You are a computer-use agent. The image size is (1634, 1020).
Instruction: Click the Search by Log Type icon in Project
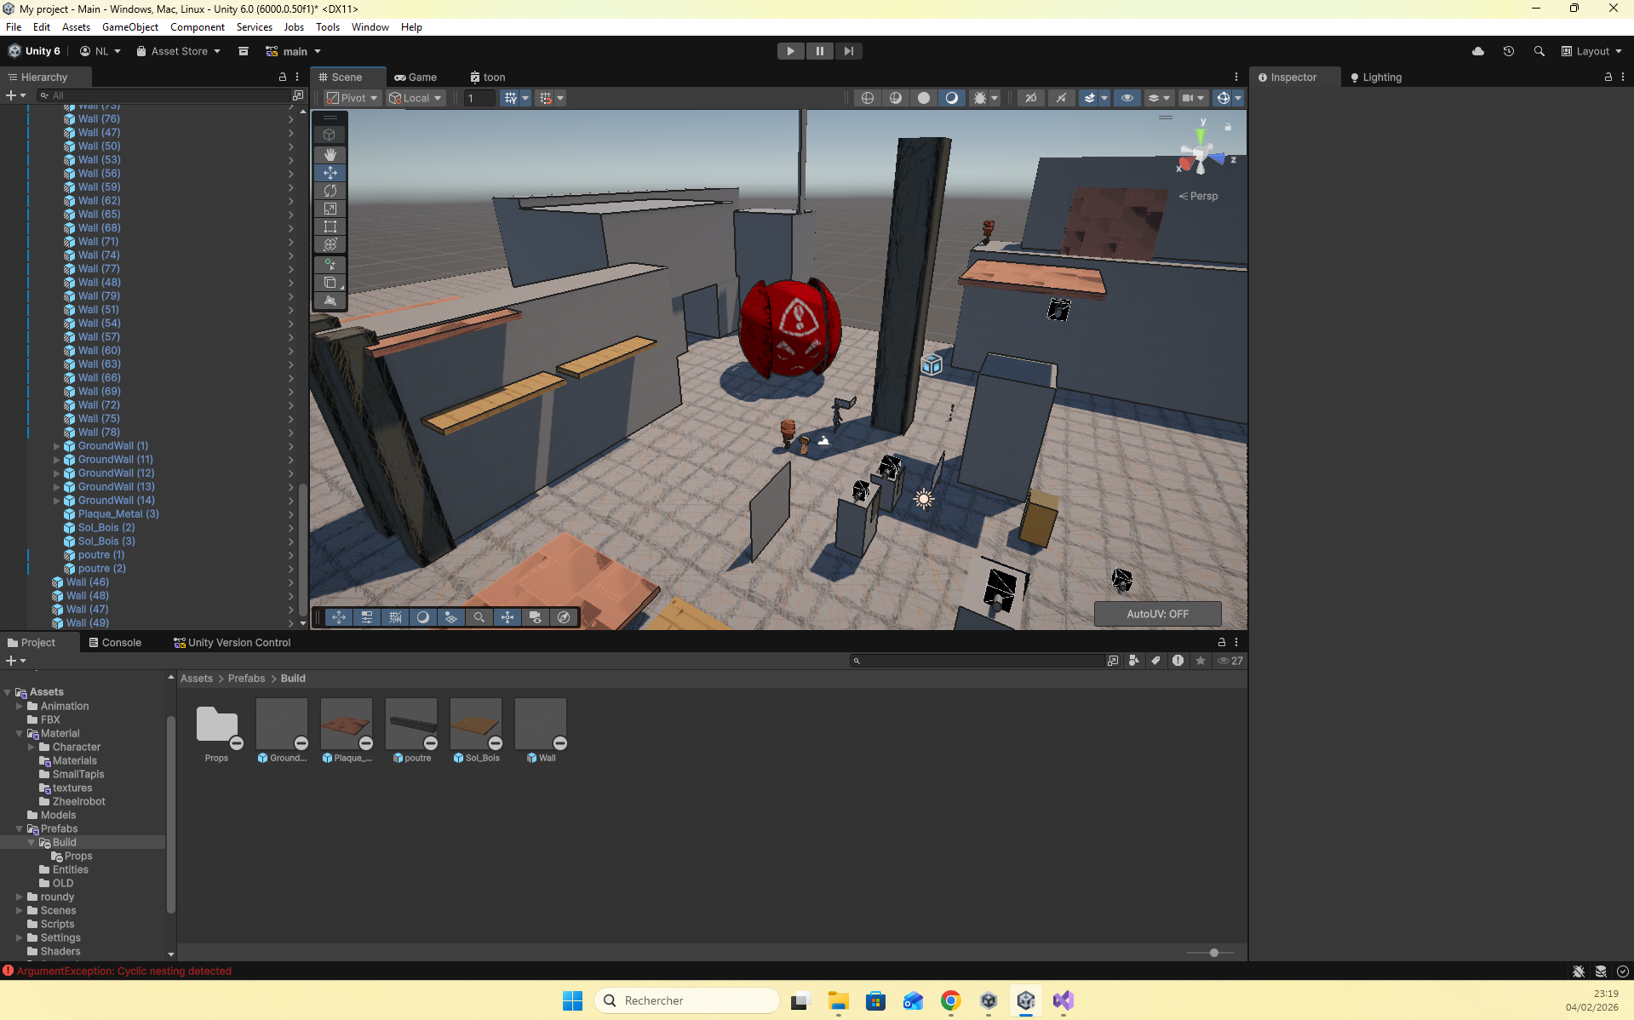point(1178,661)
